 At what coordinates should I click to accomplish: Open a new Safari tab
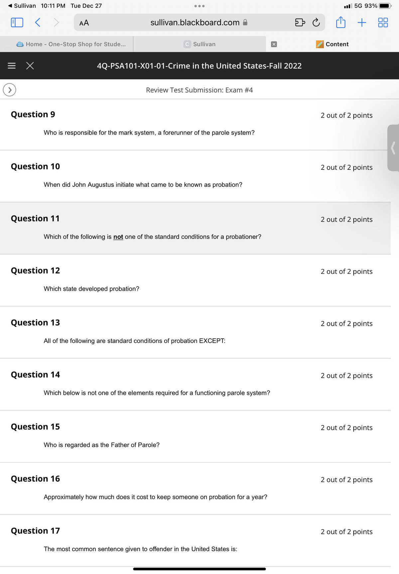click(x=362, y=23)
